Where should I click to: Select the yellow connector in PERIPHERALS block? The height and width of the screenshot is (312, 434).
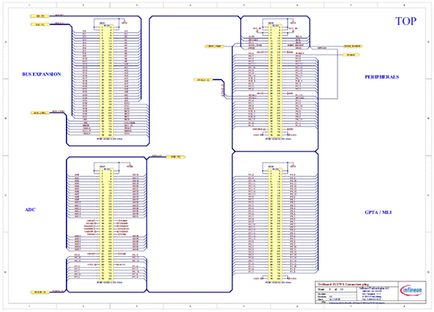pos(275,81)
